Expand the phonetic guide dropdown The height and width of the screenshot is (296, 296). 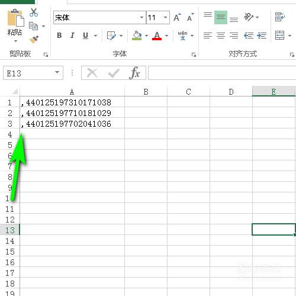(x=192, y=36)
